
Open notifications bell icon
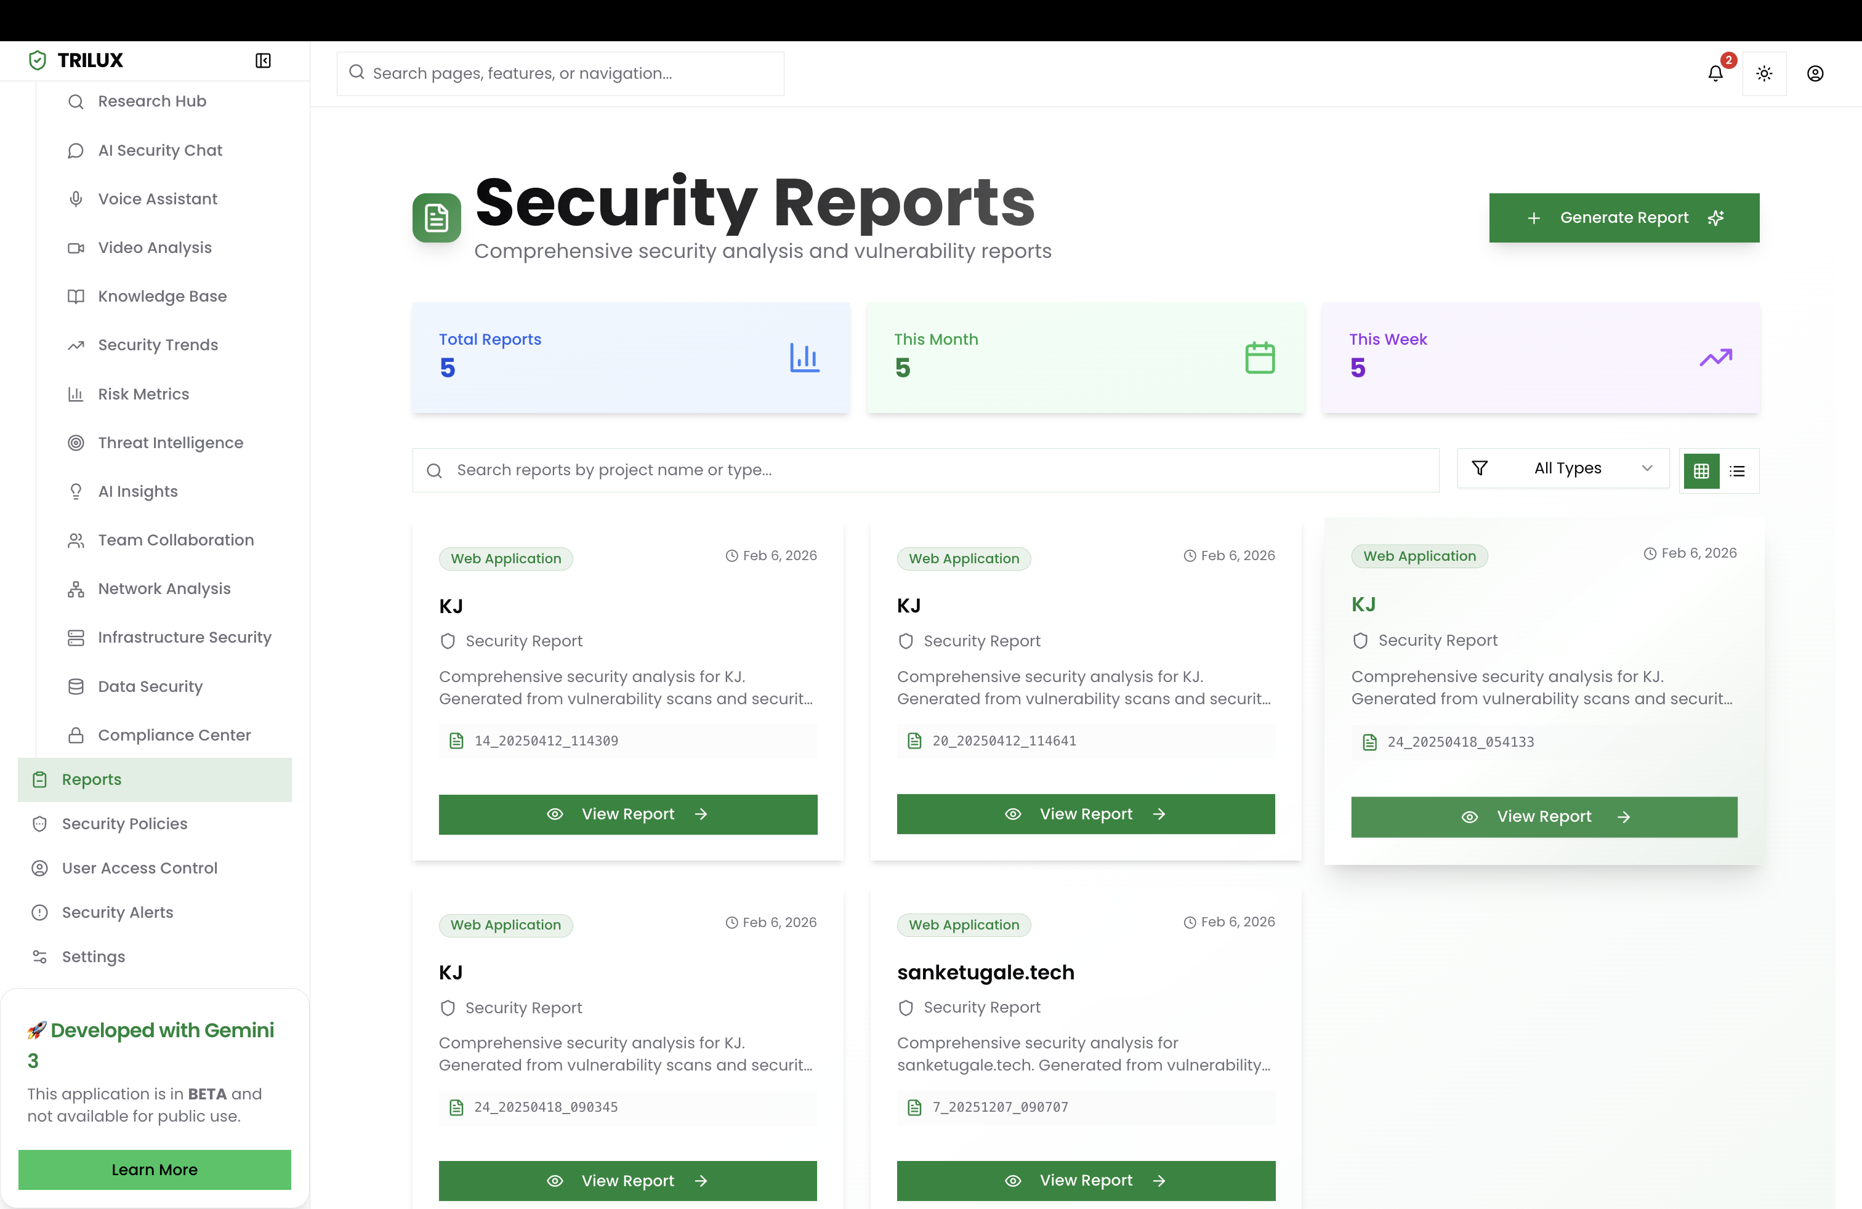click(1715, 73)
